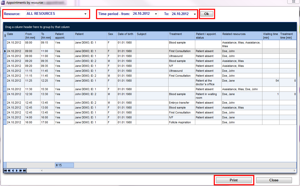
Task: Sort by Date of birth column header
Action: point(127,35)
